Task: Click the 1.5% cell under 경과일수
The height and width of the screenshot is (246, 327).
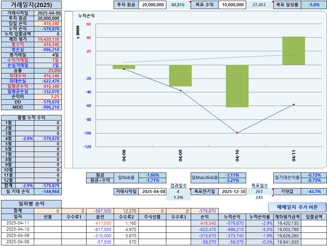Action: click(178, 198)
